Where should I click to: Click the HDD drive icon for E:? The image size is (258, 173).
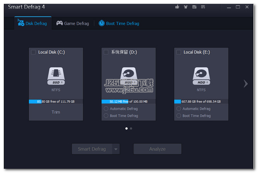tap(201, 76)
